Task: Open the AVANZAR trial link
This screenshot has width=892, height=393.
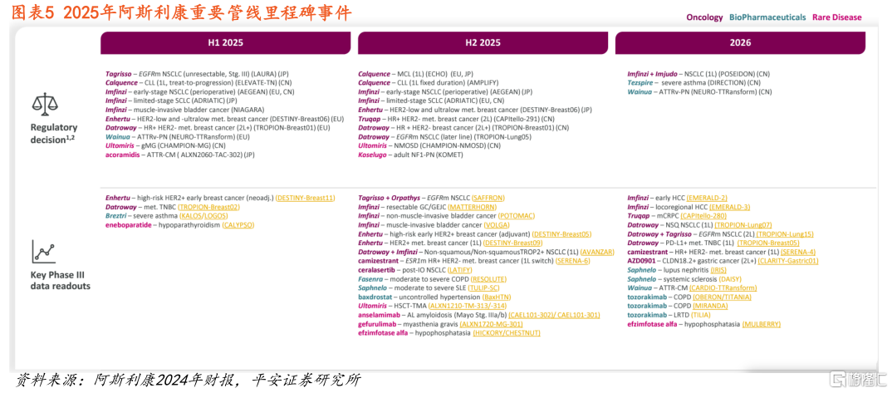Action: click(598, 252)
